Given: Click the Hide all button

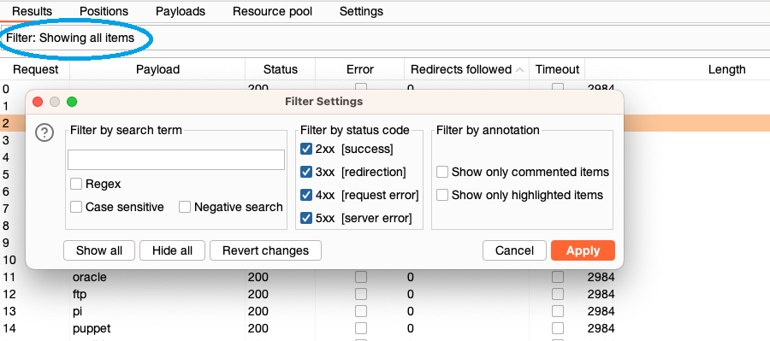Looking at the screenshot, I should point(172,250).
